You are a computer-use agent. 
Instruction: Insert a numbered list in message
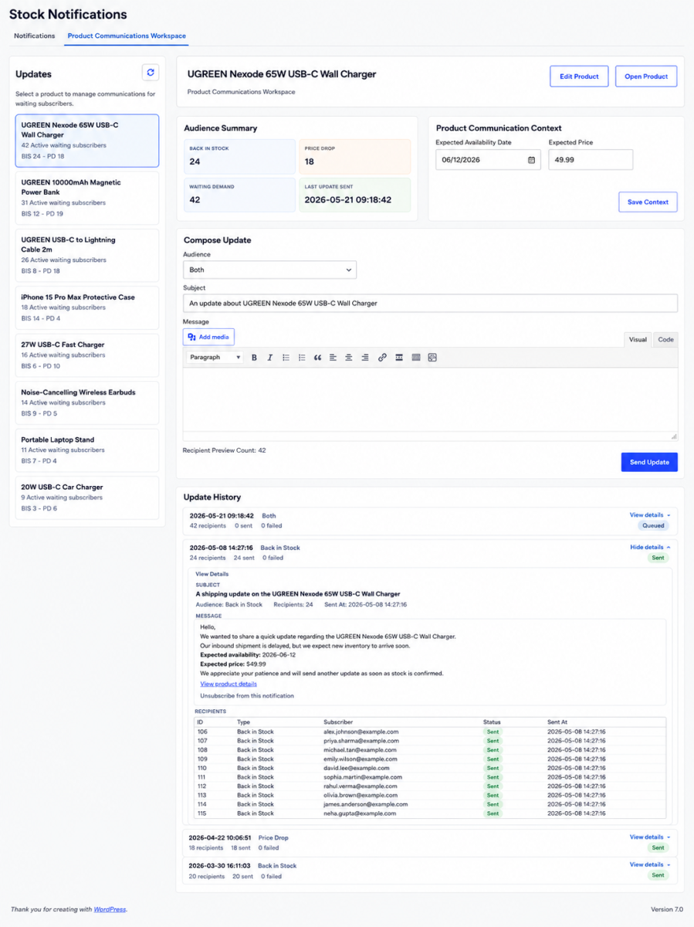302,358
